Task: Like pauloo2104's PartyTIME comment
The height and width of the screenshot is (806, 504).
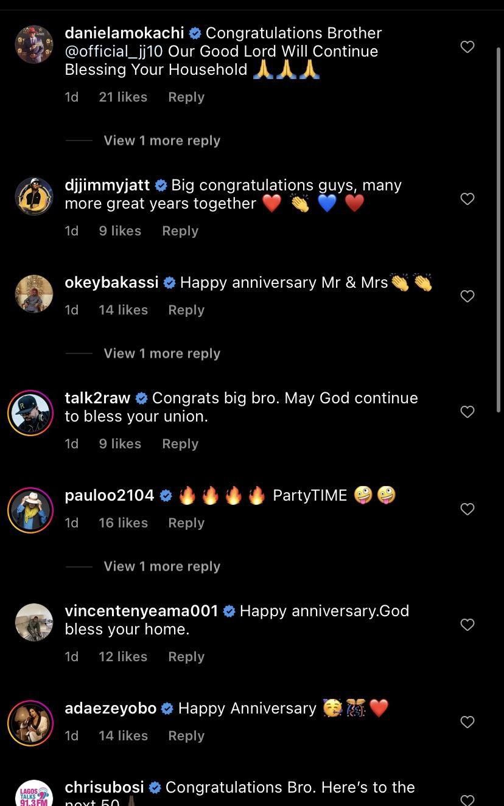Action: [467, 509]
